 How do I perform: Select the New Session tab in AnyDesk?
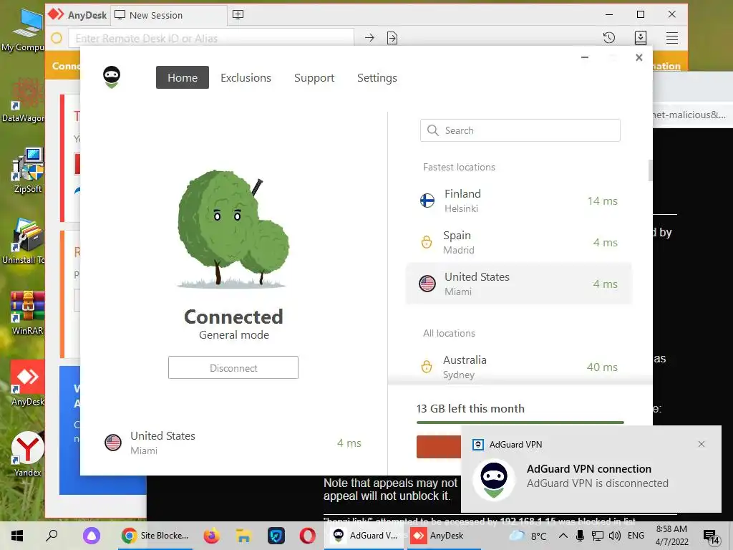(x=169, y=15)
